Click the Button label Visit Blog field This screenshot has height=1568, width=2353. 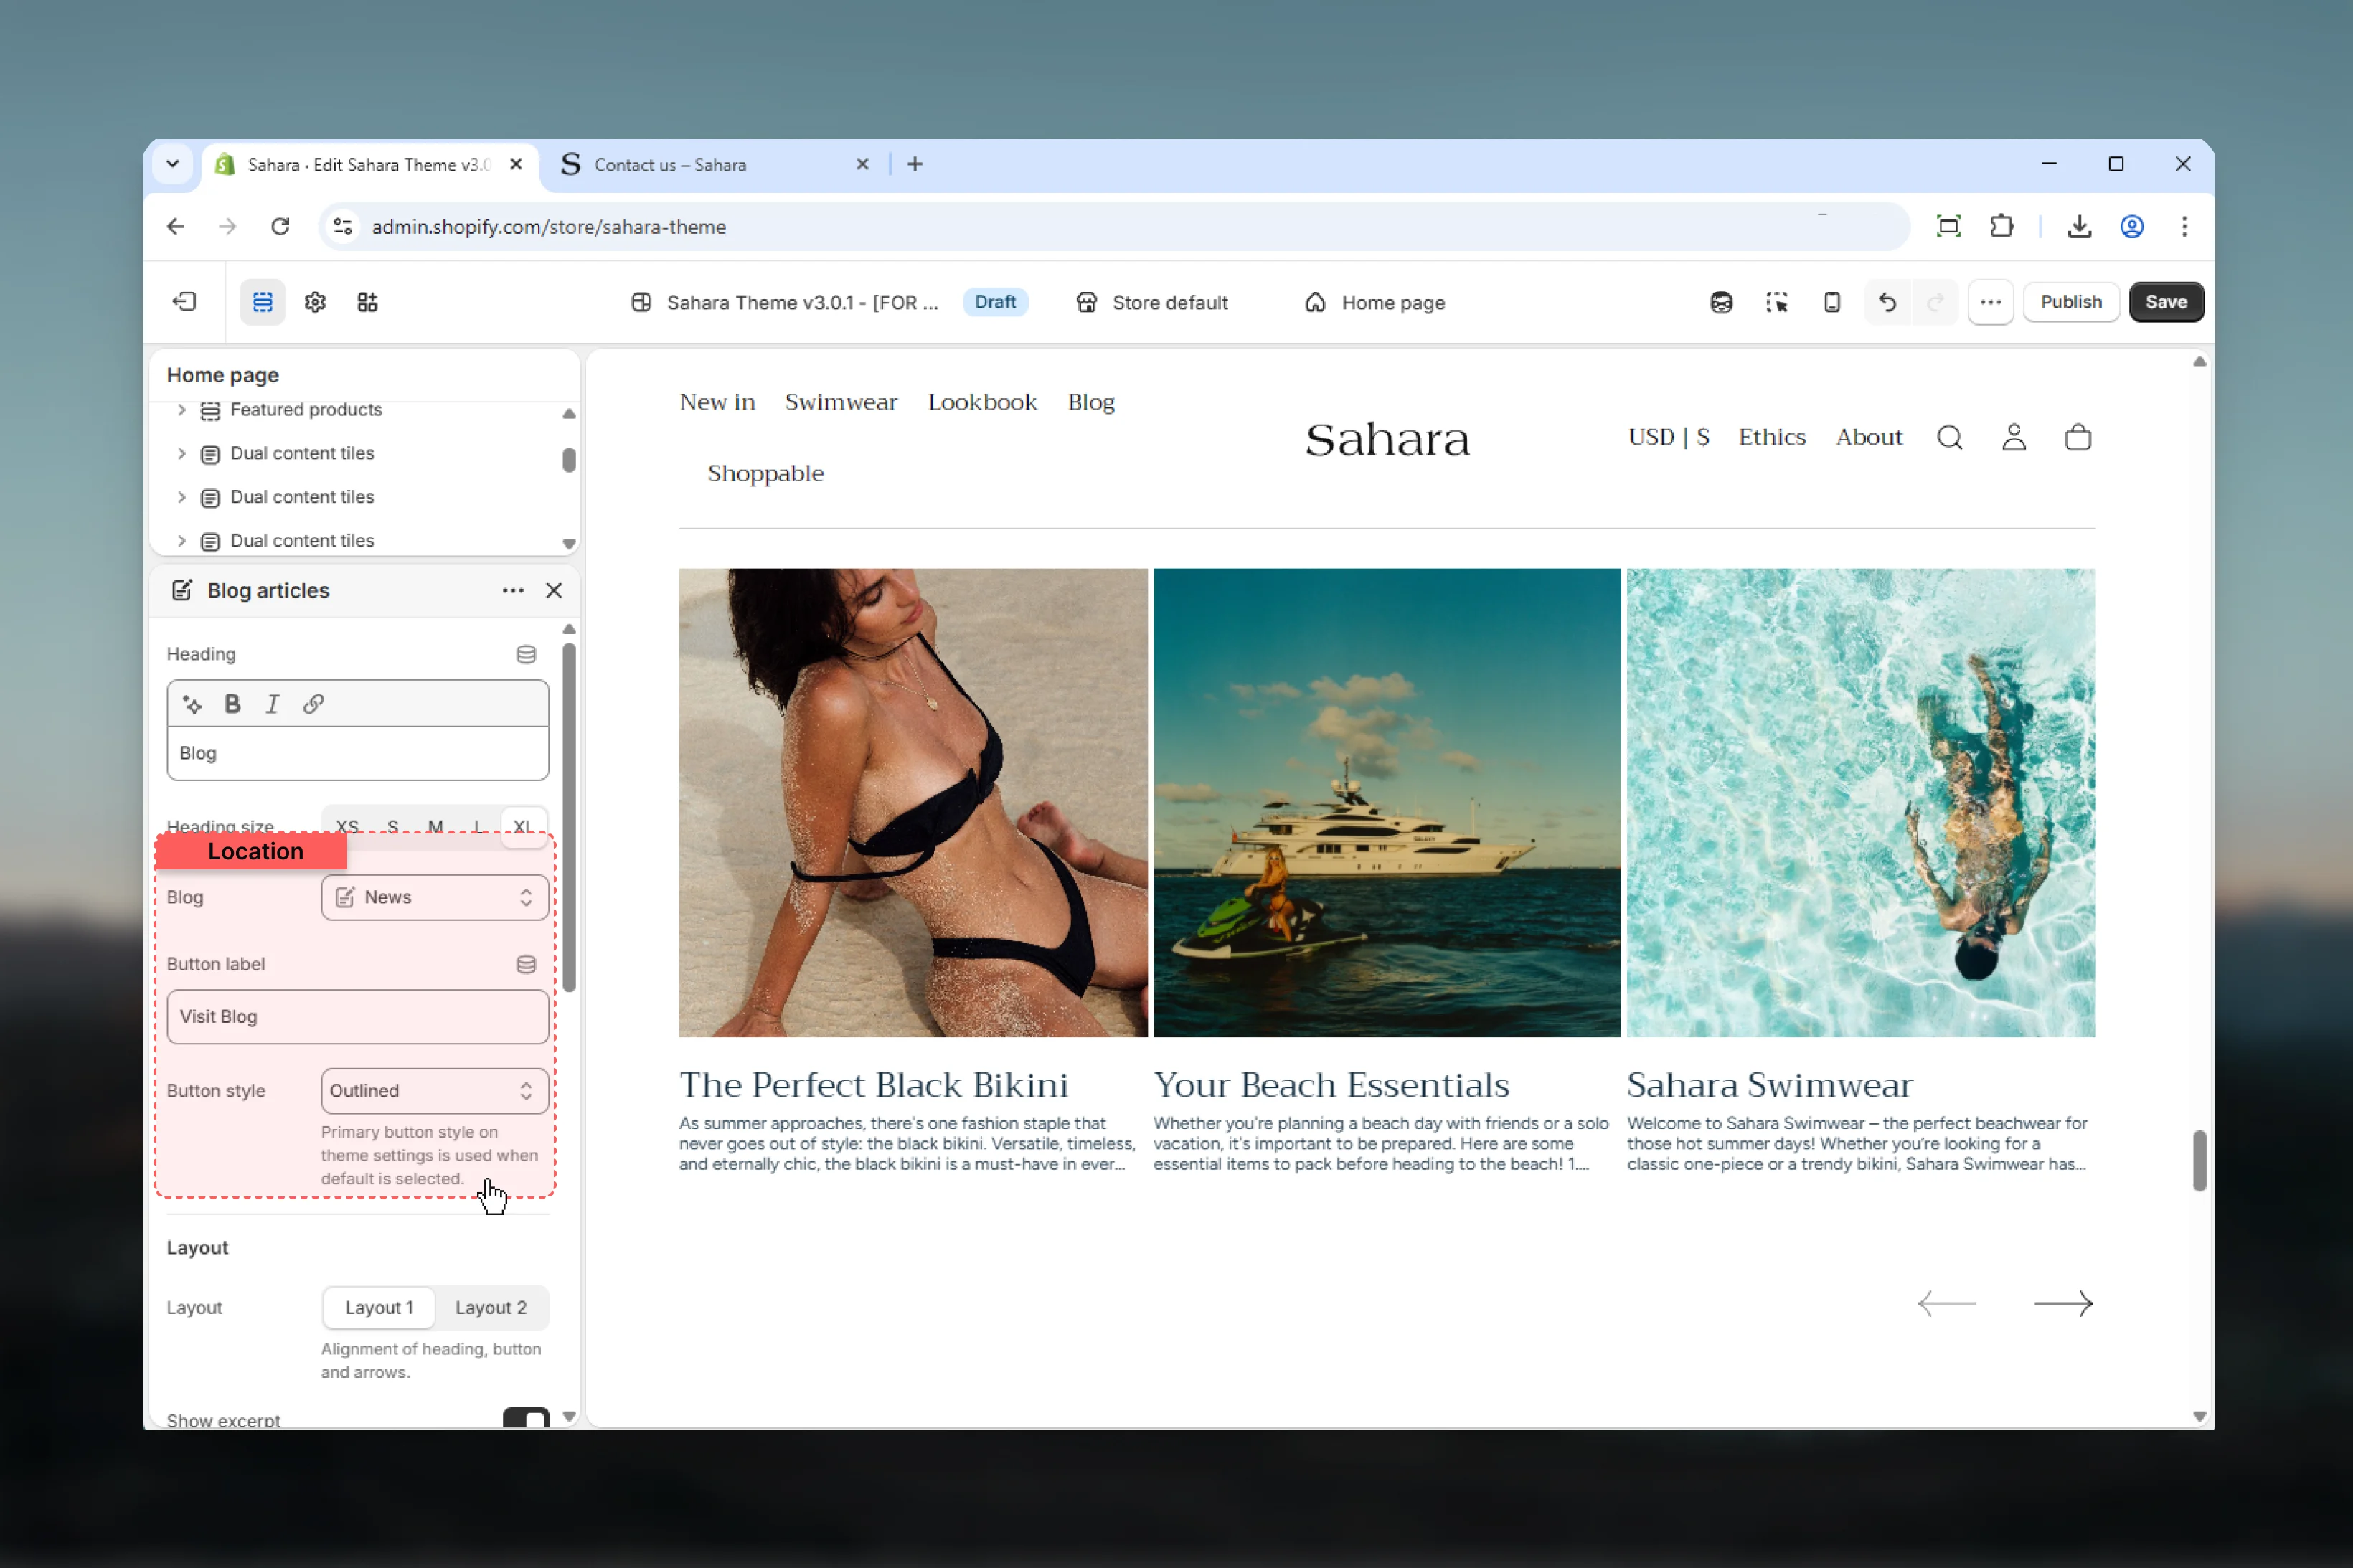coord(357,1017)
